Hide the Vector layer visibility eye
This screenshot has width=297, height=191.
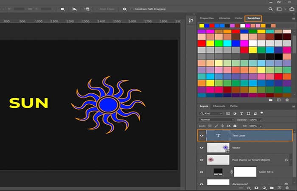pos(202,147)
